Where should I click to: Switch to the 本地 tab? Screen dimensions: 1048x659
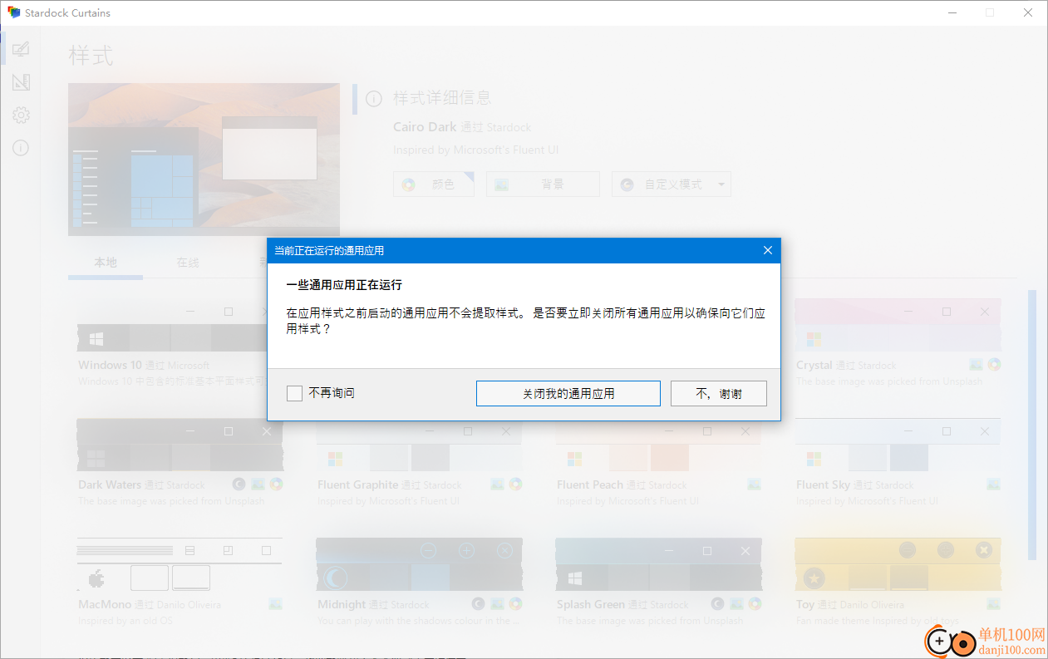106,263
